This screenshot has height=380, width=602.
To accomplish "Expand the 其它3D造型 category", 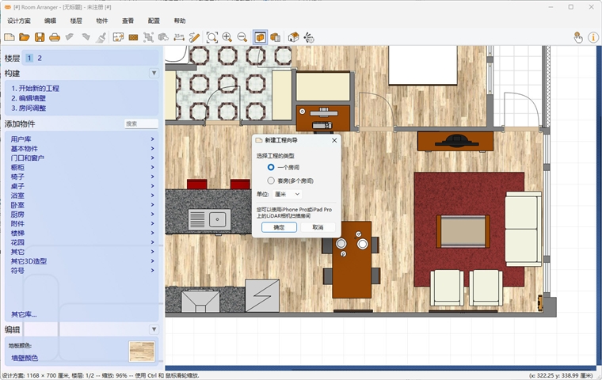I will pyautogui.click(x=82, y=261).
